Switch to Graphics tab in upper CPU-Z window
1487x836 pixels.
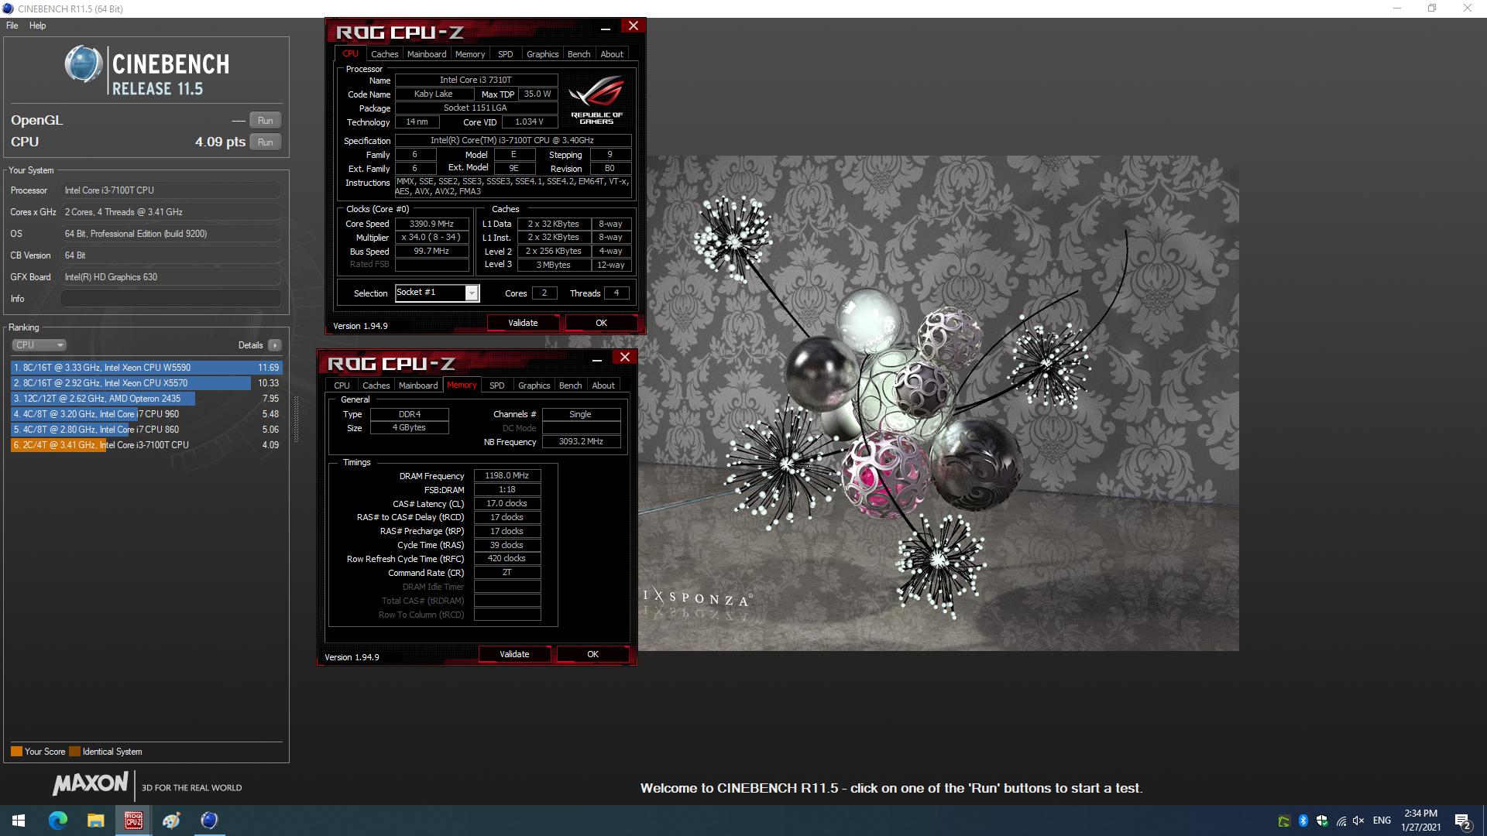542,54
